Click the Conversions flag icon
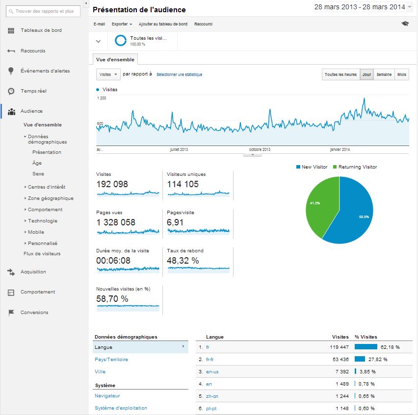418x415 pixels. pos(11,313)
